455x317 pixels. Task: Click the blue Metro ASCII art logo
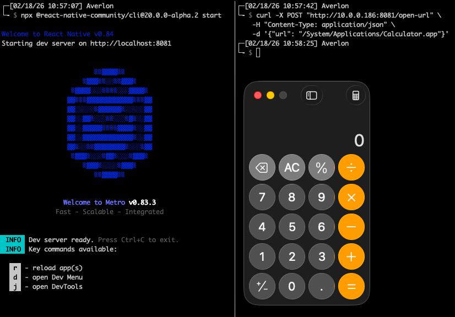[110, 124]
